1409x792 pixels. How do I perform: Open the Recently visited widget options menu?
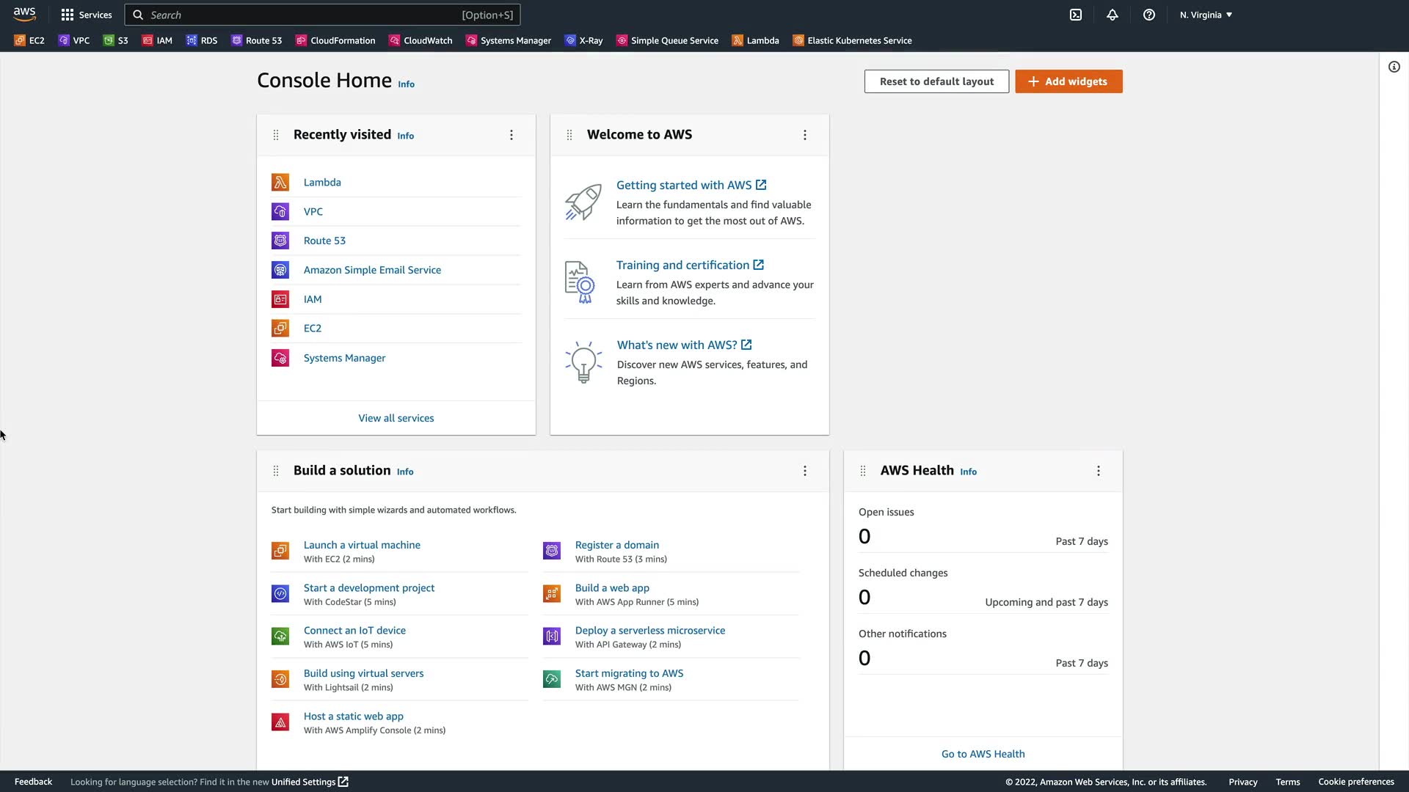(x=511, y=135)
